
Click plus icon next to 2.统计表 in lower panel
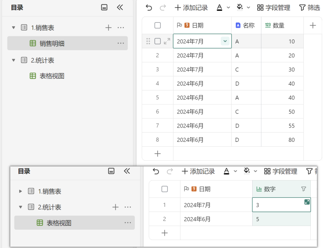pyautogui.click(x=115, y=207)
